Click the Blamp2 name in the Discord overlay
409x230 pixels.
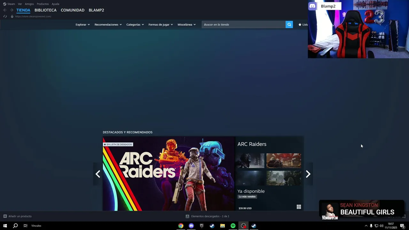(x=328, y=6)
